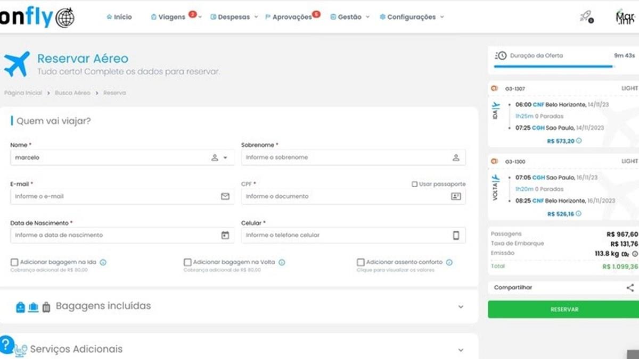Go to Busca Aéreo breadcrumb link

pyautogui.click(x=72, y=93)
